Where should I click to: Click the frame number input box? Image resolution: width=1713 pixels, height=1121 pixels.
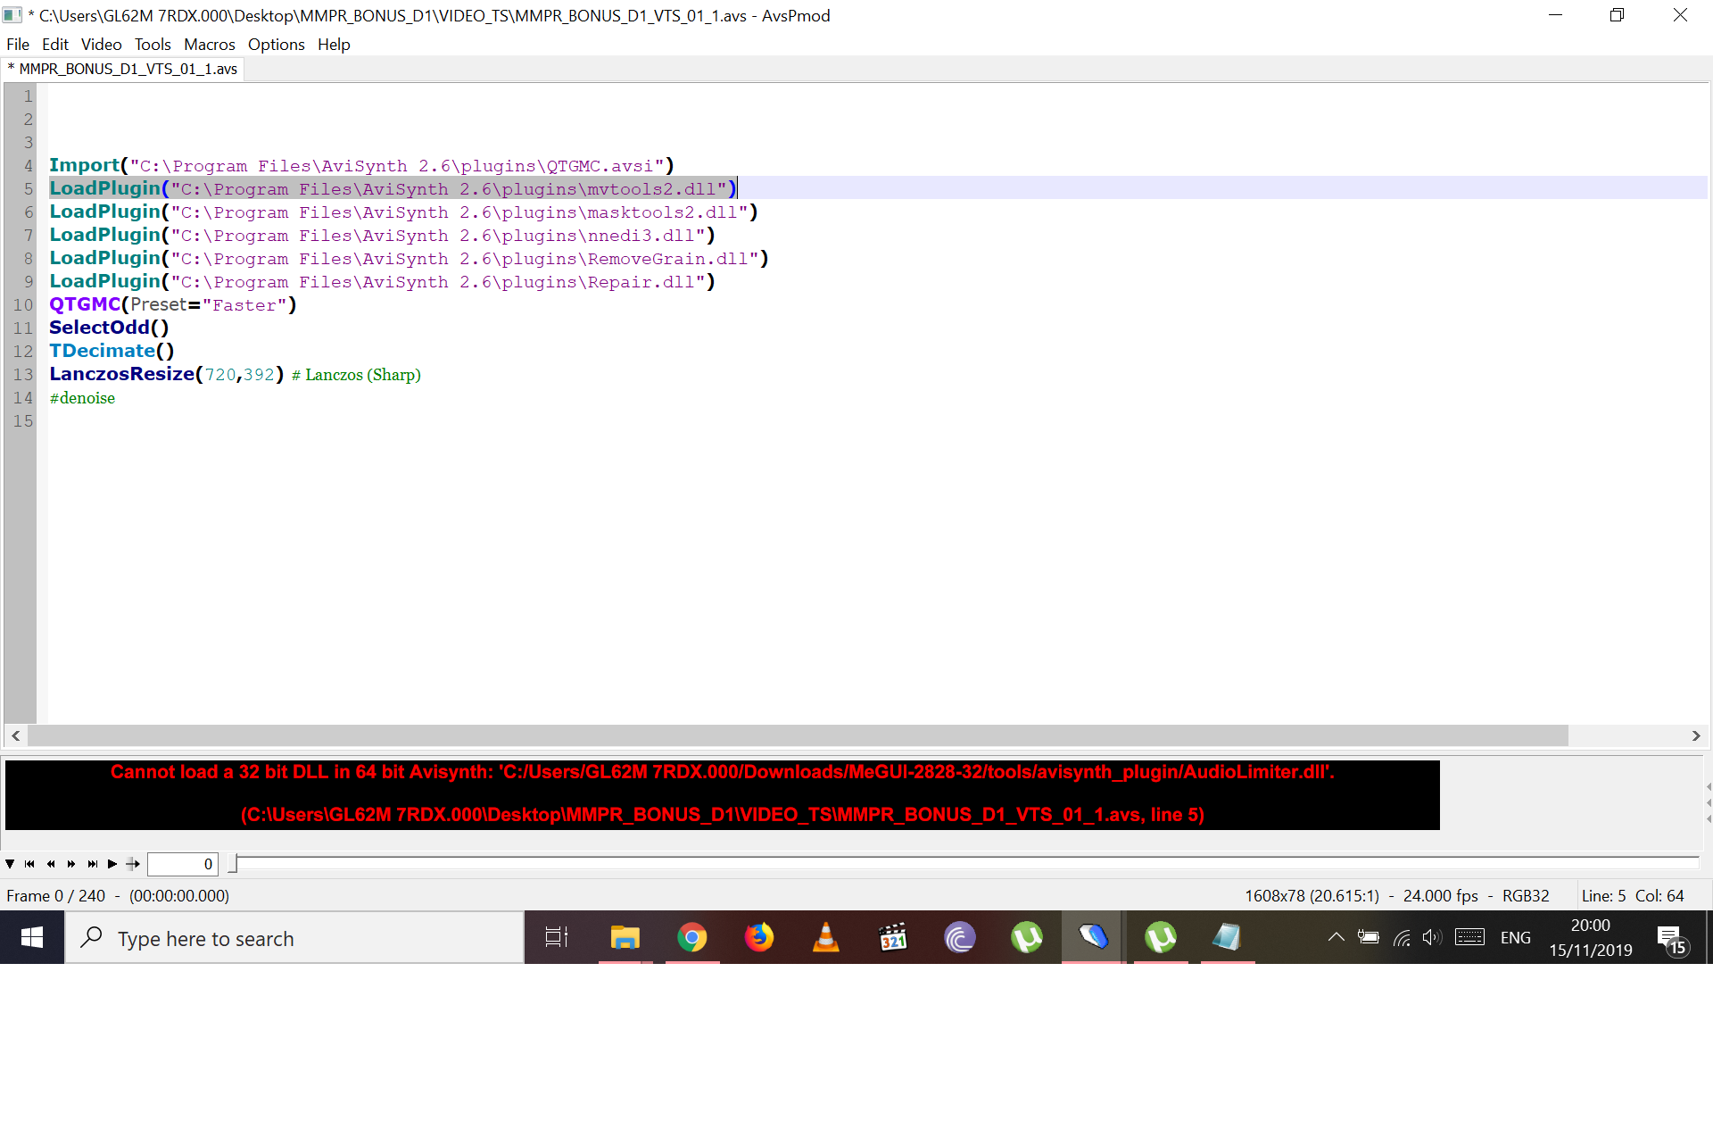[182, 864]
